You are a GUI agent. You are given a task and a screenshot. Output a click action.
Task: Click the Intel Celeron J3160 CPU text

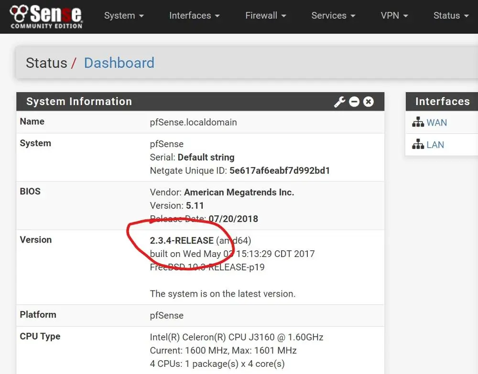point(237,337)
